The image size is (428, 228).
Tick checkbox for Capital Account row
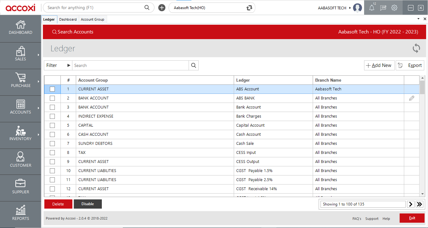tap(52, 125)
